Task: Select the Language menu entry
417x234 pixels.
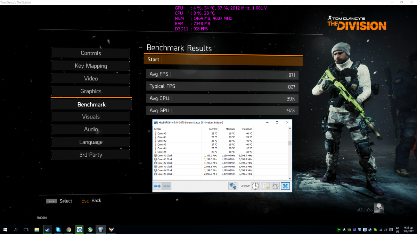Action: click(x=91, y=142)
